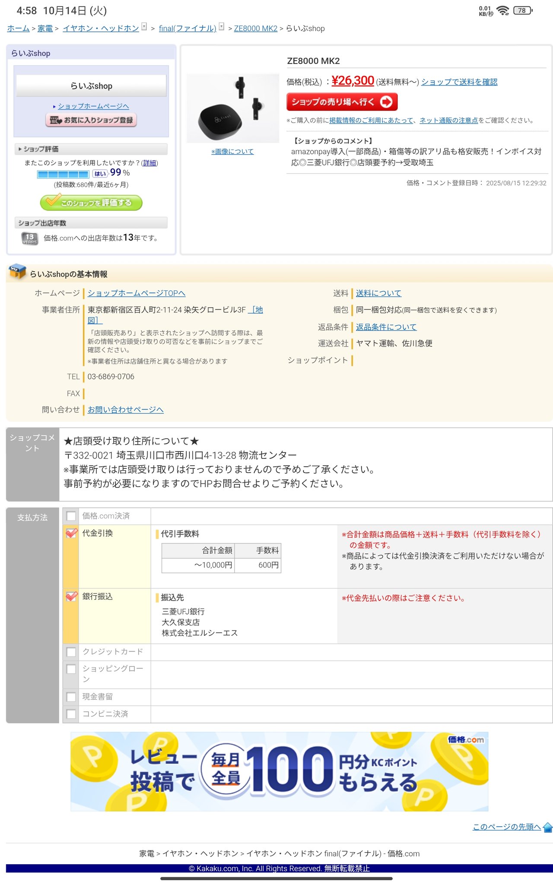Toggle the ショッピングローン checkbox

point(71,669)
